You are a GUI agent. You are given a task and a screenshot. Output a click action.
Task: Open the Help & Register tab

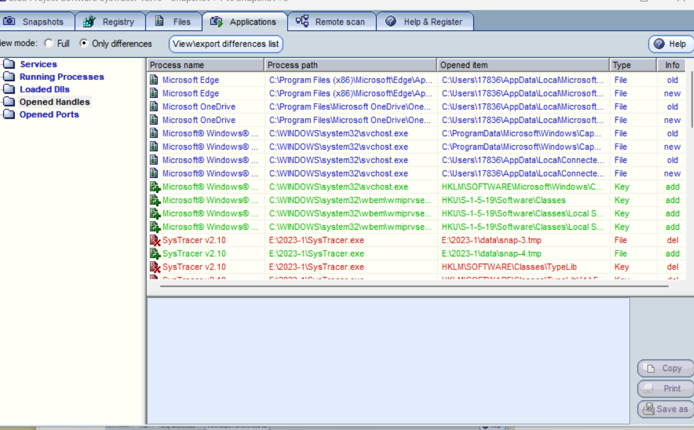tap(425, 22)
